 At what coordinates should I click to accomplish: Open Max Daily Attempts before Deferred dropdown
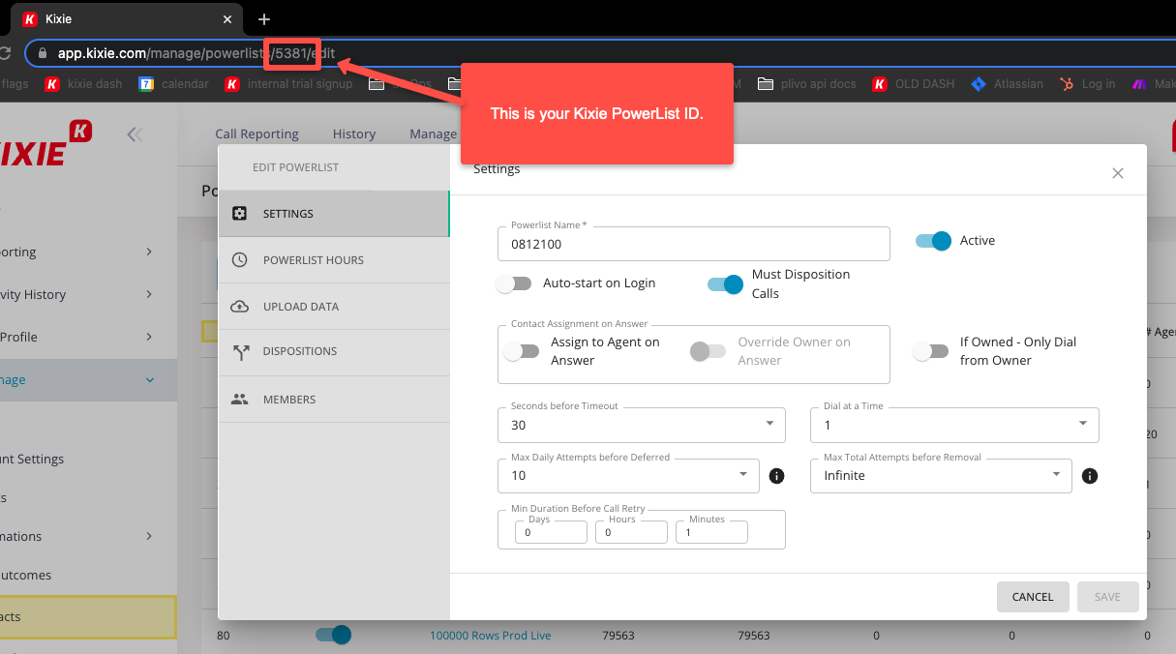pos(627,475)
